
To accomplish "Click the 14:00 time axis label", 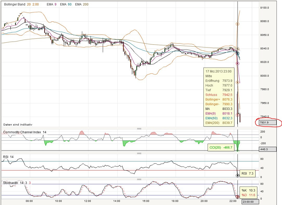I will 117,201.
